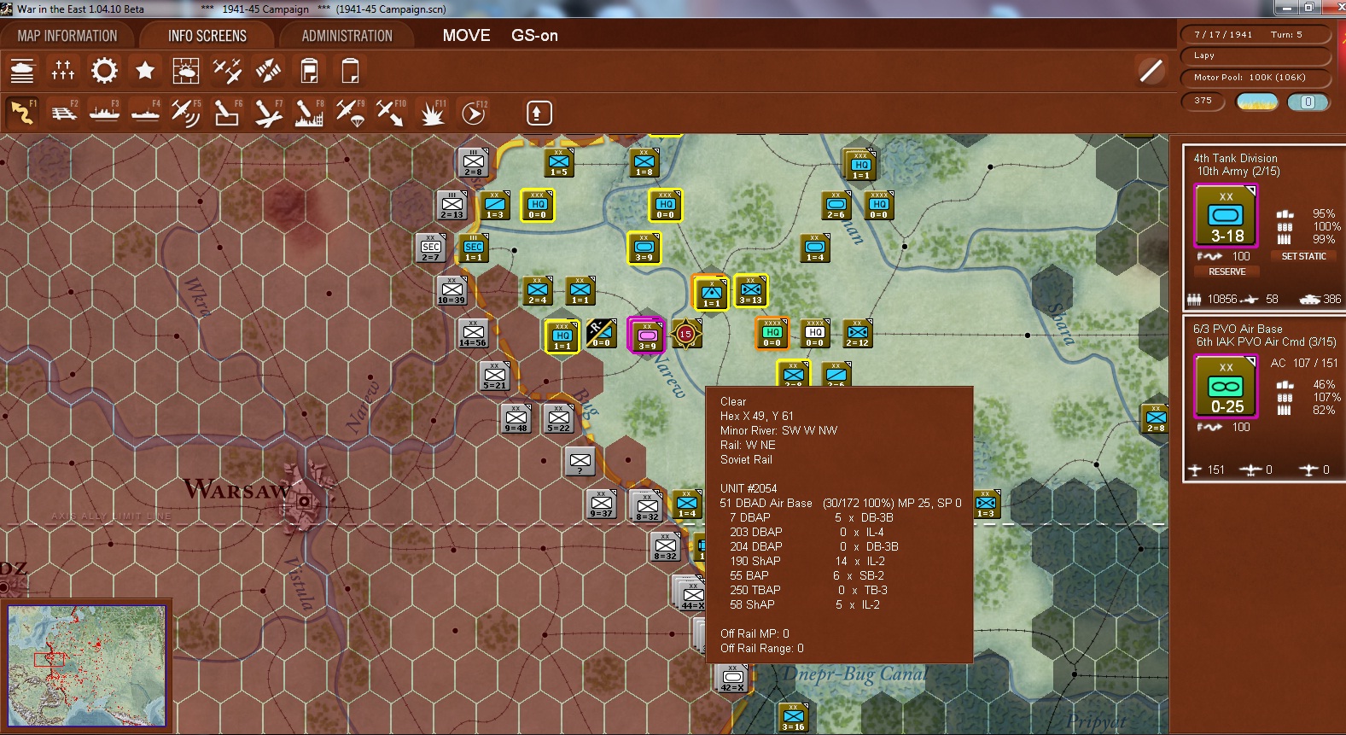
Task: Click the F12 end turn button
Action: pos(474,113)
